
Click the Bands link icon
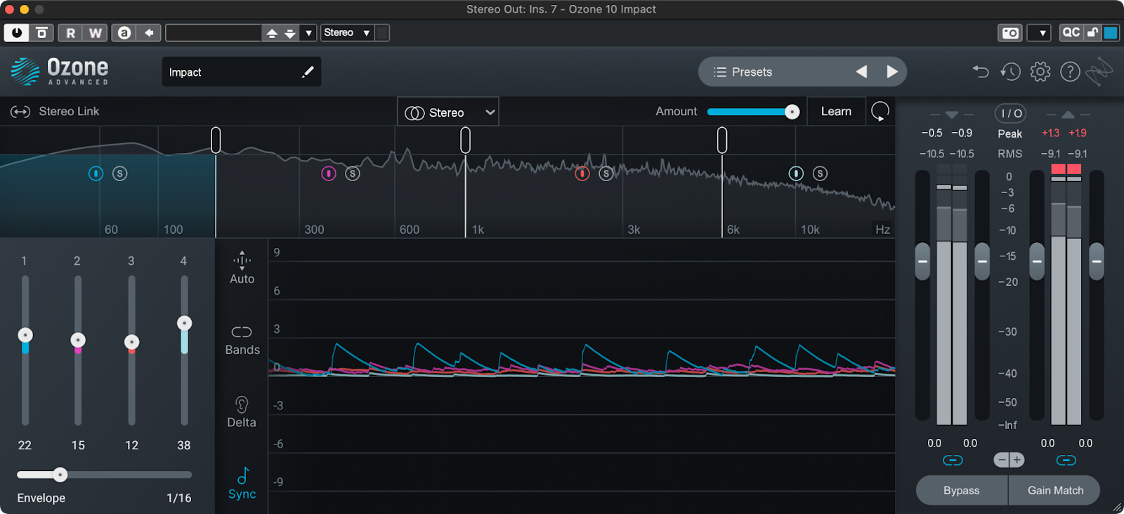click(242, 332)
